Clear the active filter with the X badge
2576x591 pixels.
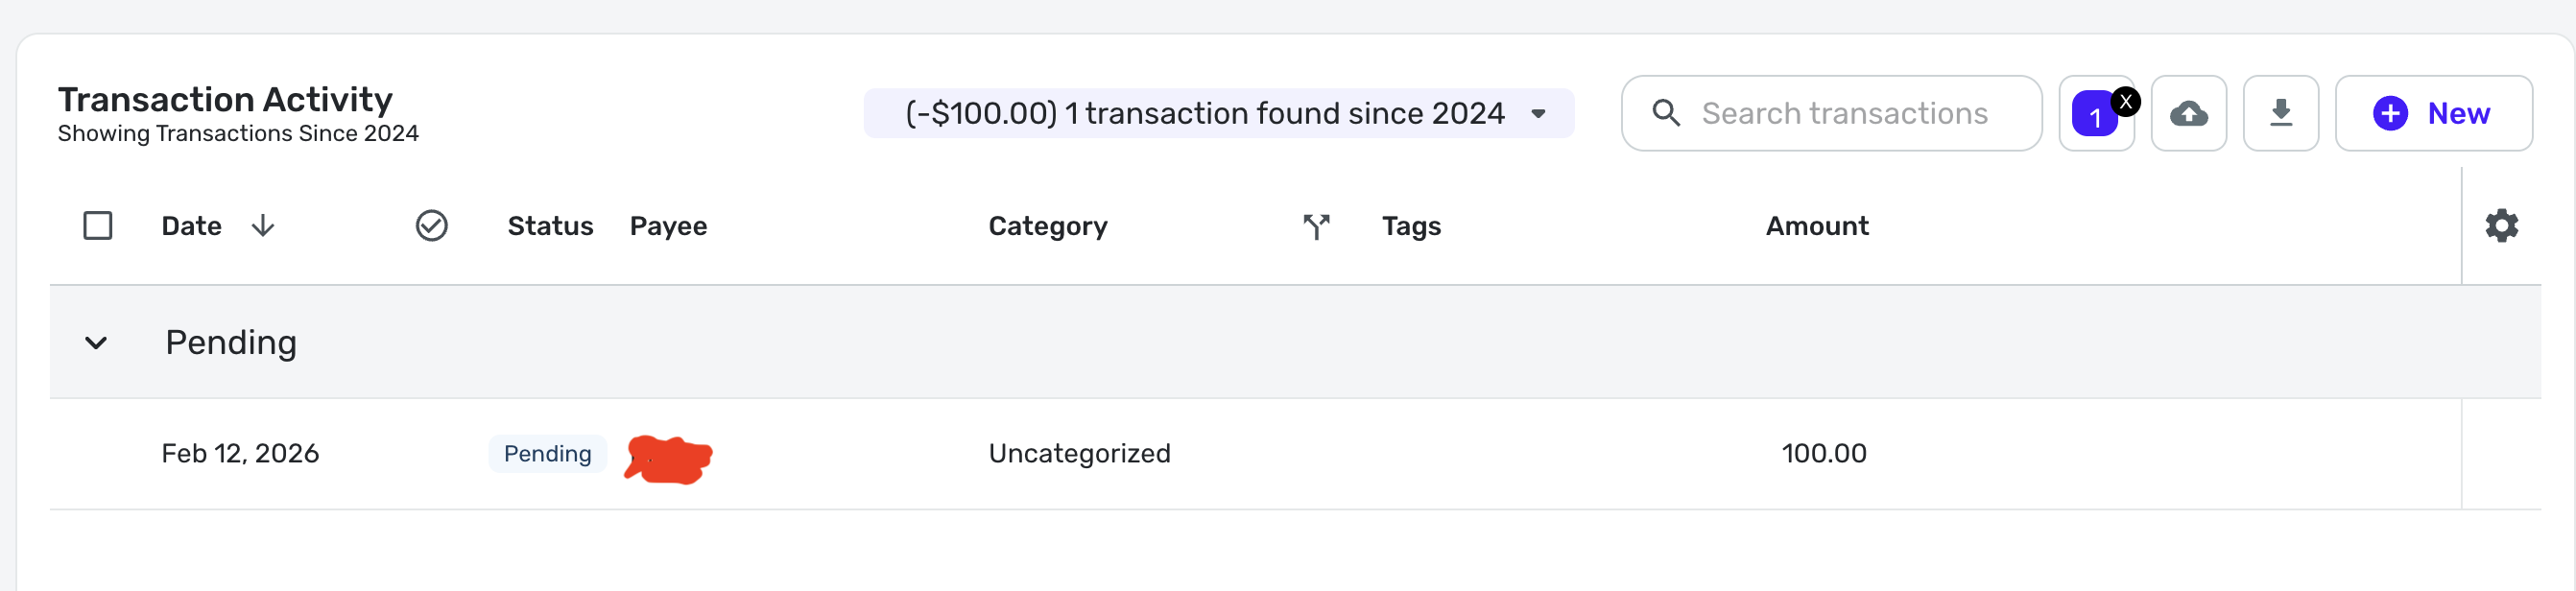coord(2126,101)
